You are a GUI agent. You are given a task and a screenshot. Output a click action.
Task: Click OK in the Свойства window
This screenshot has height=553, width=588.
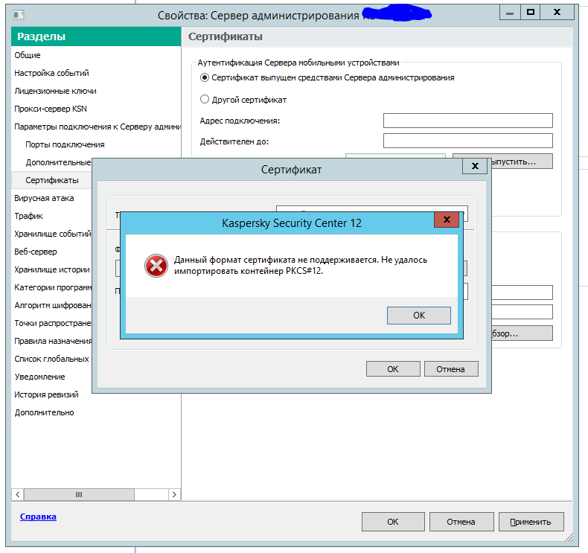[x=393, y=522]
